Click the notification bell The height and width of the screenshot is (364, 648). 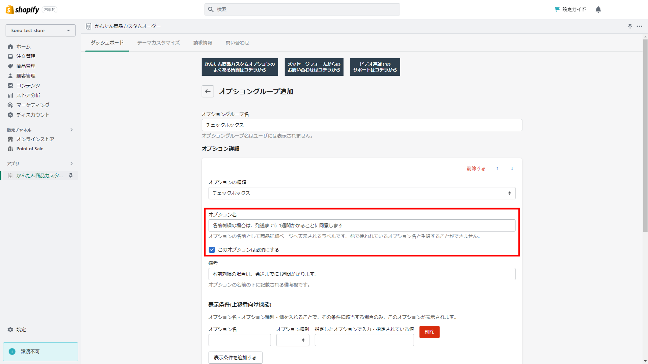pos(598,9)
